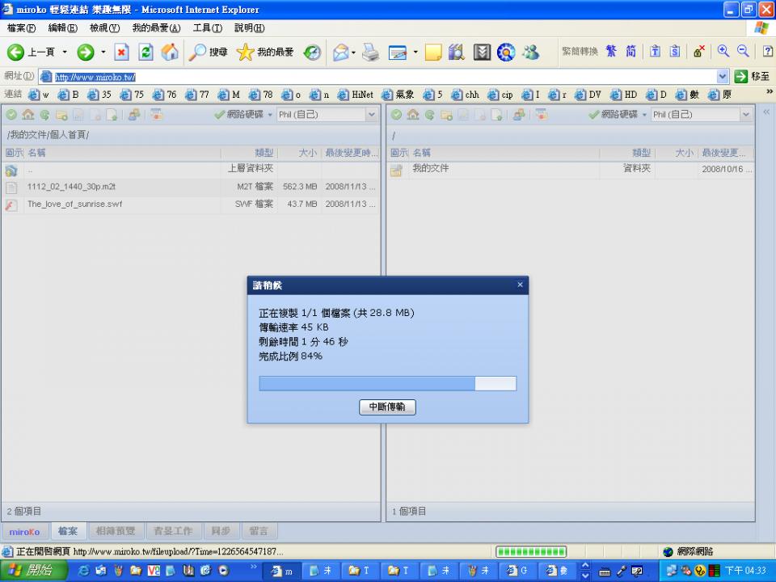The width and height of the screenshot is (776, 582).
Task: Open 我的最愛 favorites star button
Action: tap(265, 52)
